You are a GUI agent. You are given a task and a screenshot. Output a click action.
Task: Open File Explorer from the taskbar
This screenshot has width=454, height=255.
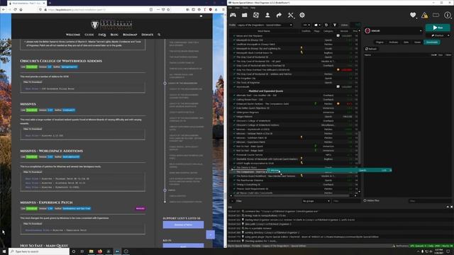pyautogui.click(x=91, y=251)
